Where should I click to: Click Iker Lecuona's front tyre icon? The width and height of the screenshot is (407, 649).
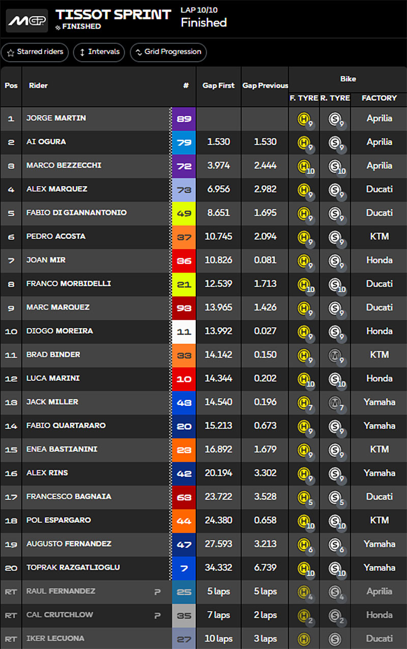coord(304,638)
